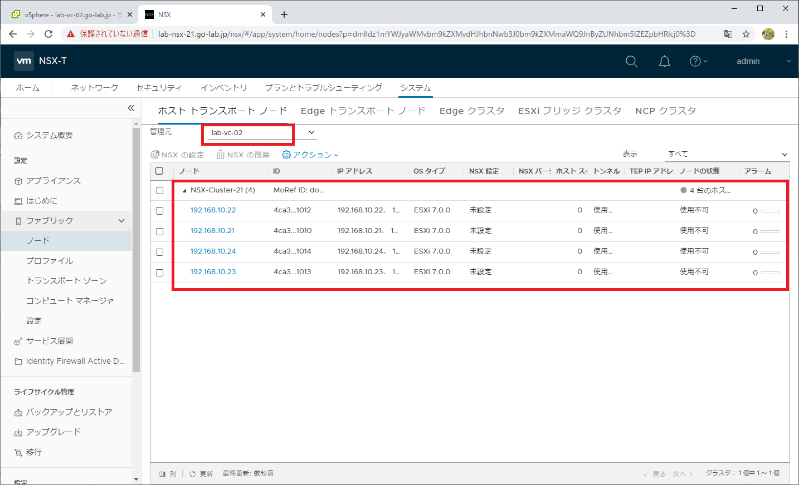Open the インベントリ top menu
The image size is (799, 485).
(223, 88)
